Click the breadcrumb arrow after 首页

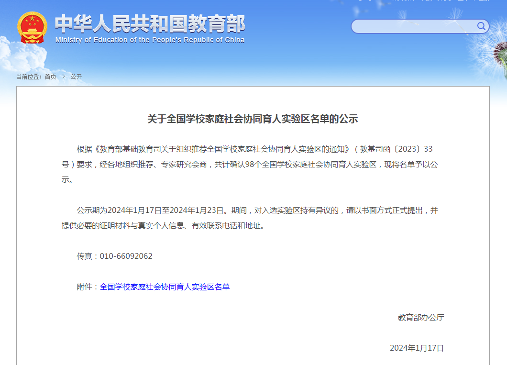pos(63,77)
